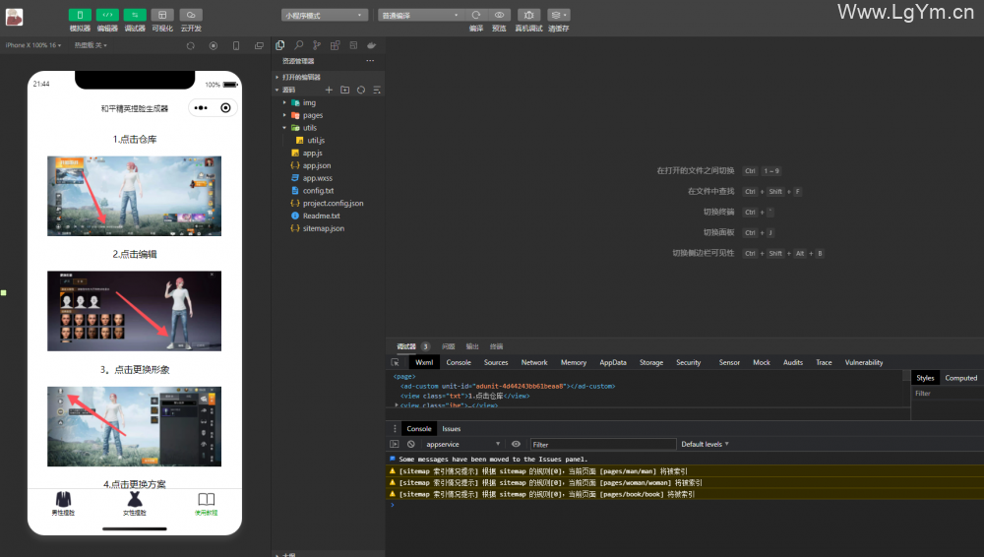984x557 pixels.
Task: Click the mini program capsule menu dots
Action: coord(201,108)
